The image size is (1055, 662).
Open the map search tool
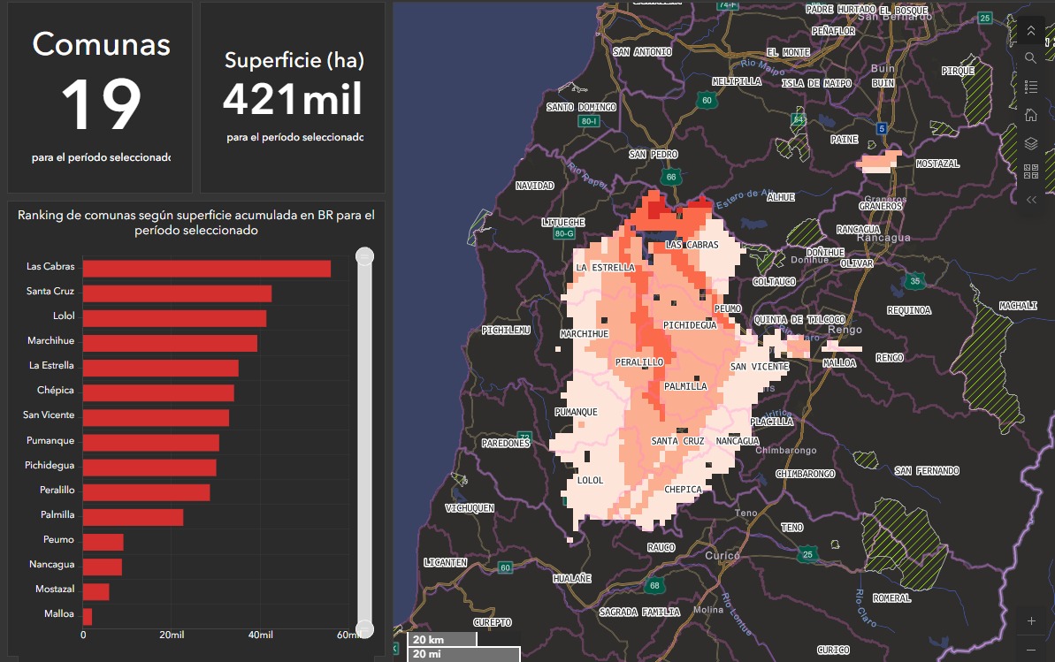tap(1030, 58)
